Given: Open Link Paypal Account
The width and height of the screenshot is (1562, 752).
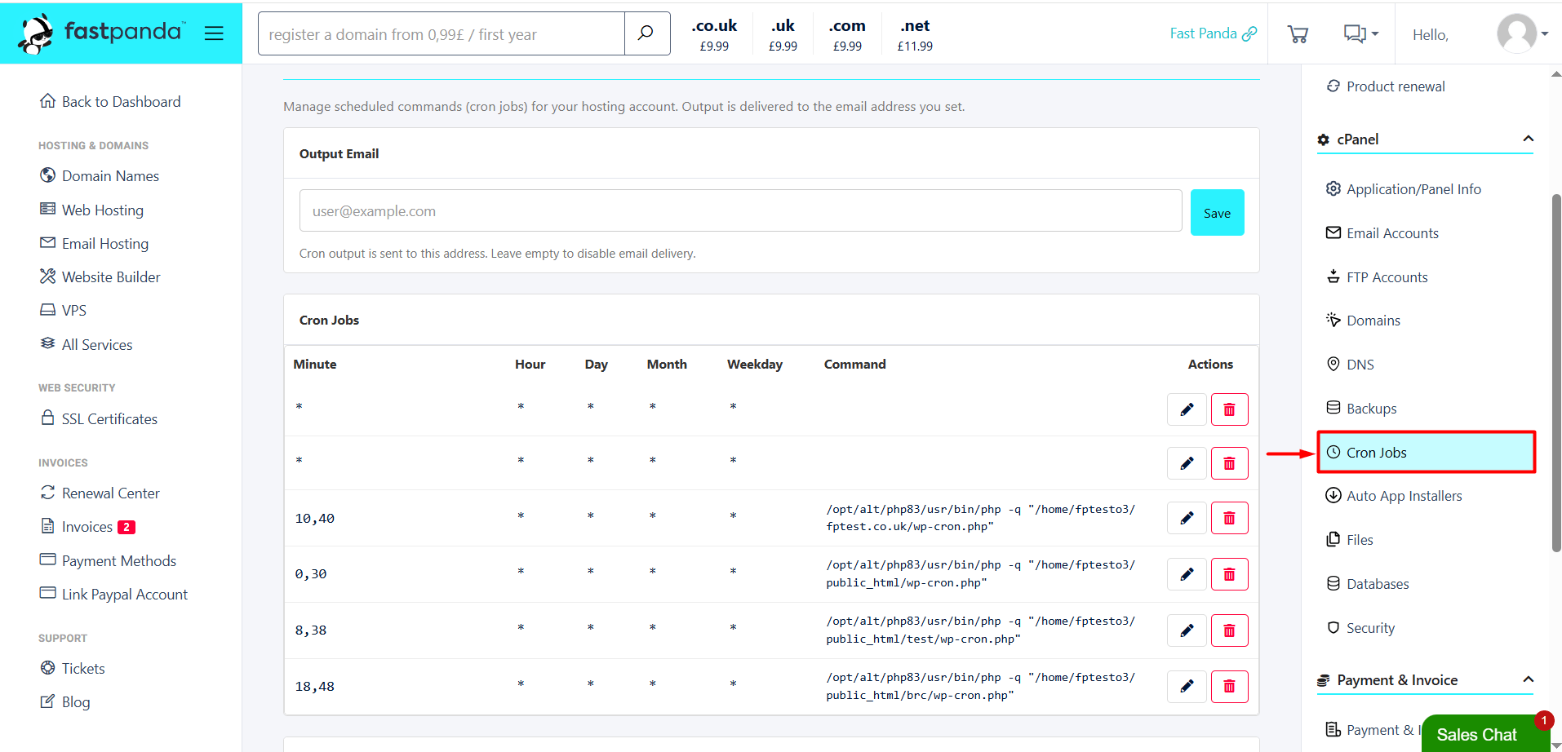Looking at the screenshot, I should click(x=113, y=594).
